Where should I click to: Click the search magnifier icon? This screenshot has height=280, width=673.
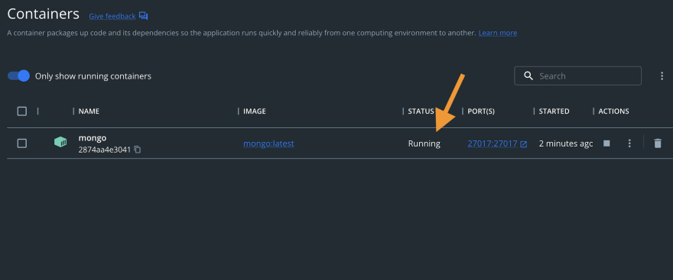click(x=528, y=76)
